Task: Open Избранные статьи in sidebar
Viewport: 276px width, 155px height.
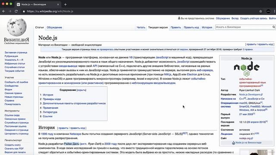Action: point(15,64)
